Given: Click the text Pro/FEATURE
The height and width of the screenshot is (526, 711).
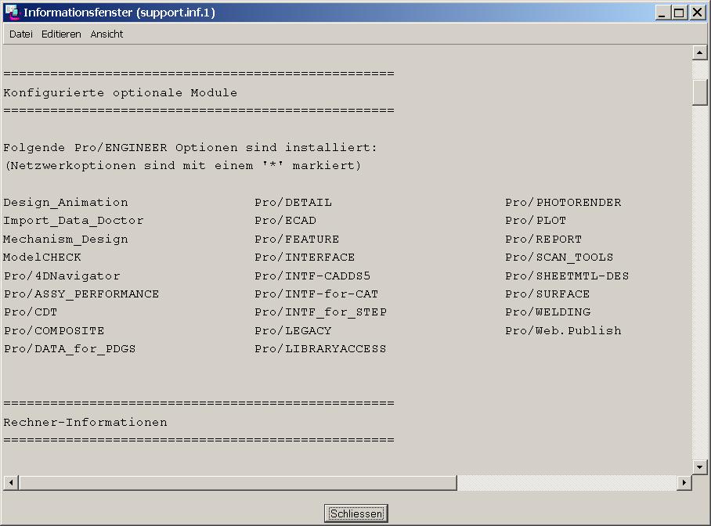Looking at the screenshot, I should [297, 239].
